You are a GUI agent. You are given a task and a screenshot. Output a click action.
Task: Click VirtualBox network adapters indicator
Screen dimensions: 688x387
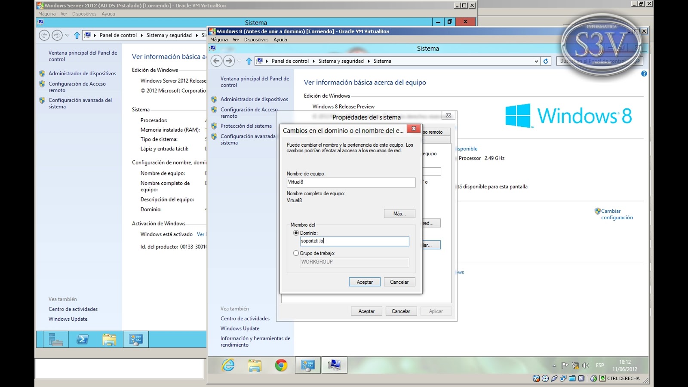(x=563, y=378)
